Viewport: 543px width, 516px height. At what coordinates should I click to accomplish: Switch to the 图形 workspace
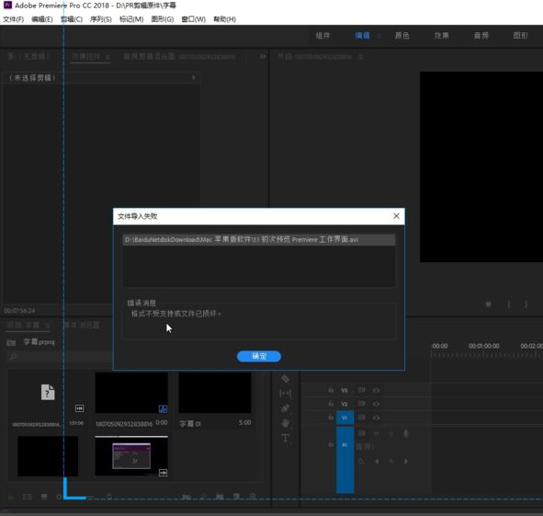pos(520,36)
